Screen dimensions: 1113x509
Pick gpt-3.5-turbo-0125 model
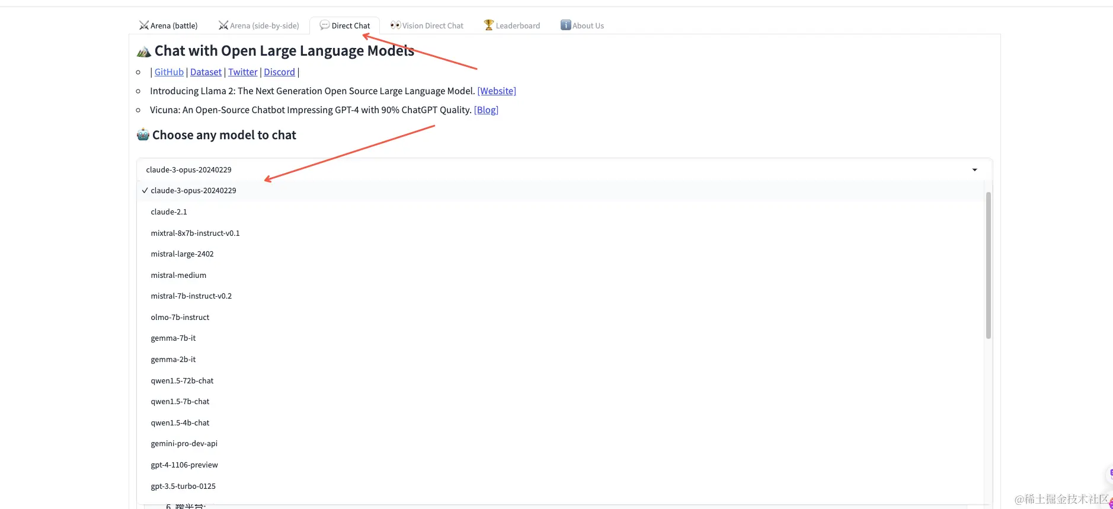(560, 486)
